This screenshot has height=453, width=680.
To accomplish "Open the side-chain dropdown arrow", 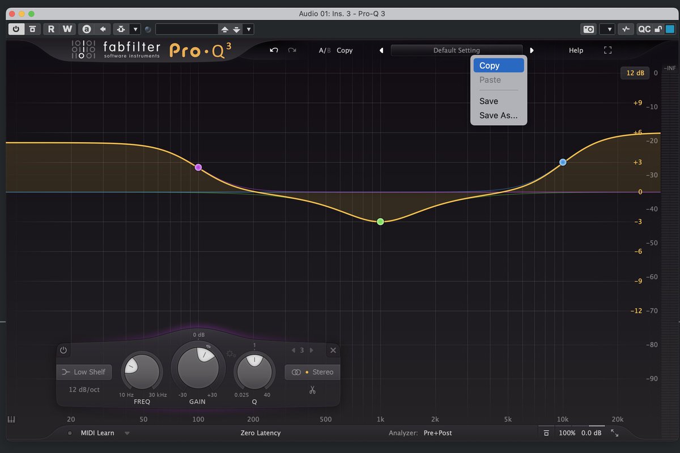I will point(135,29).
